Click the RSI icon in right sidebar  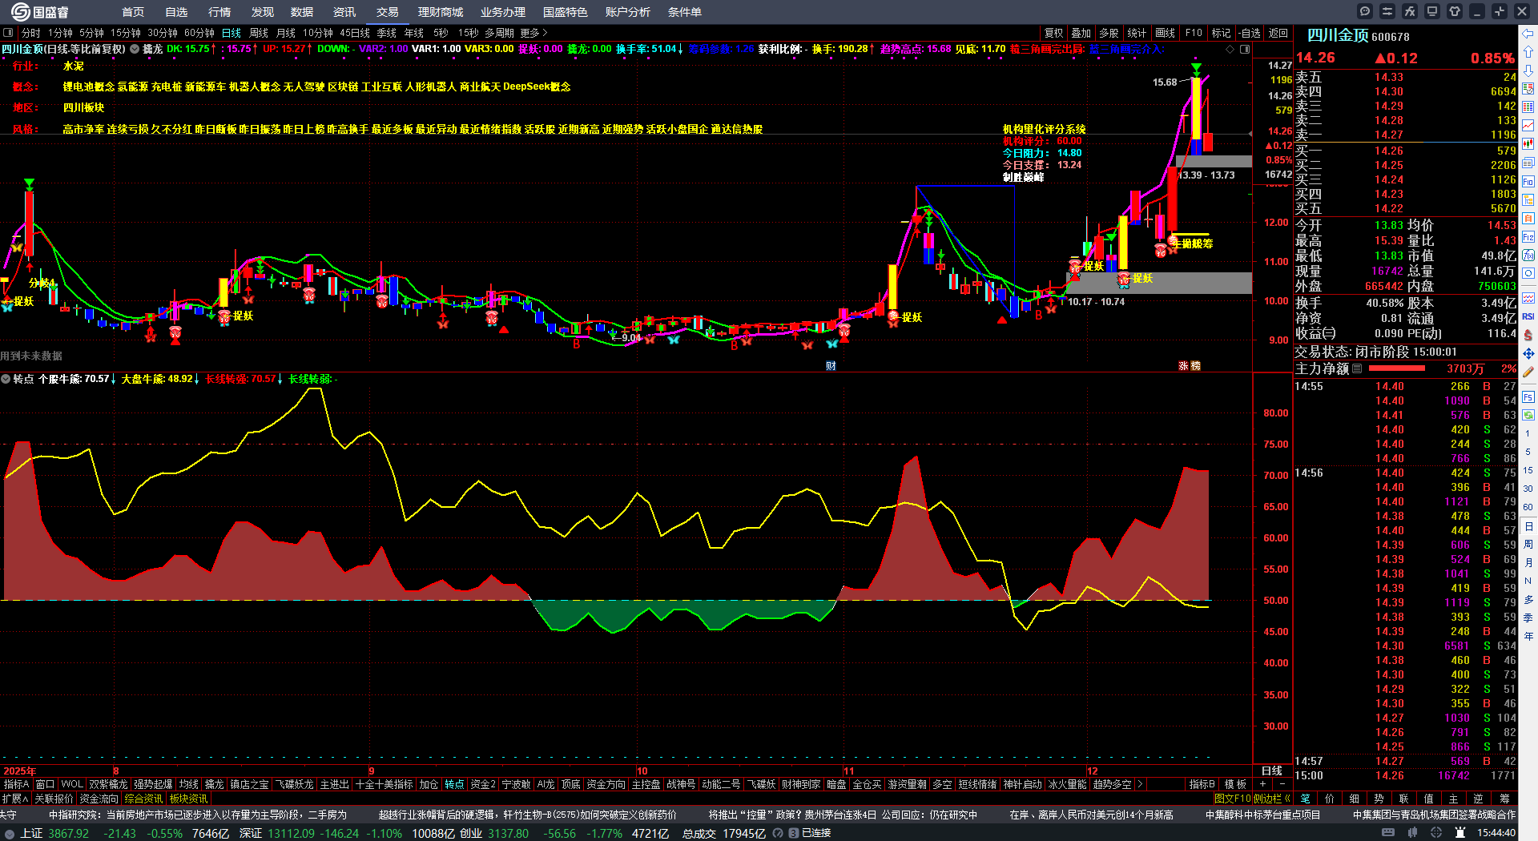1528,316
